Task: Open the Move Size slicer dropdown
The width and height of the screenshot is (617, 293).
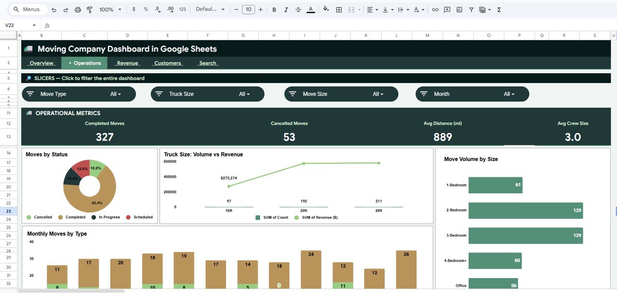Action: point(378,94)
